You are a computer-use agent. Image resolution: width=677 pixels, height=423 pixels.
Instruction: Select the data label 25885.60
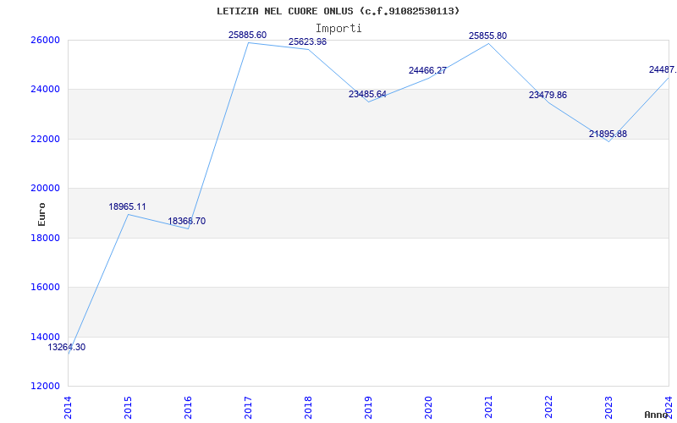247,35
